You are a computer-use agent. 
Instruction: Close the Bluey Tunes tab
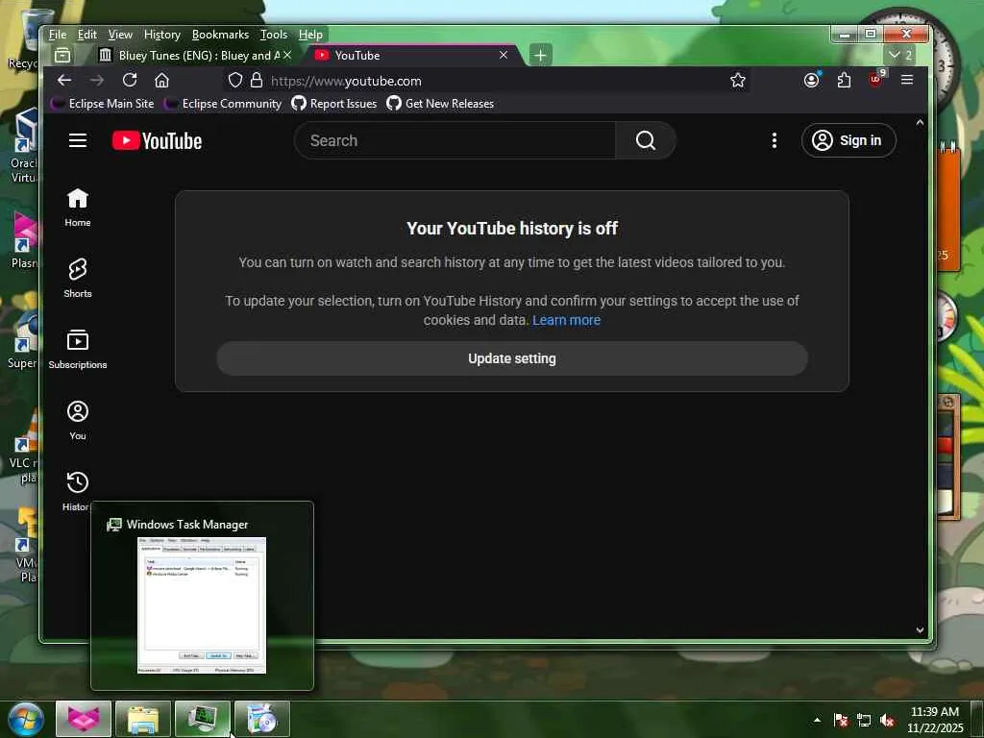pos(286,55)
